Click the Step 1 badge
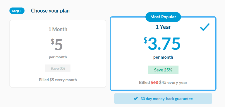 tap(17, 11)
